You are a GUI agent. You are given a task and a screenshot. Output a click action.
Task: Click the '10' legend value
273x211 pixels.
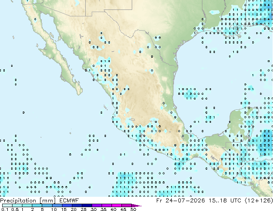54,209
